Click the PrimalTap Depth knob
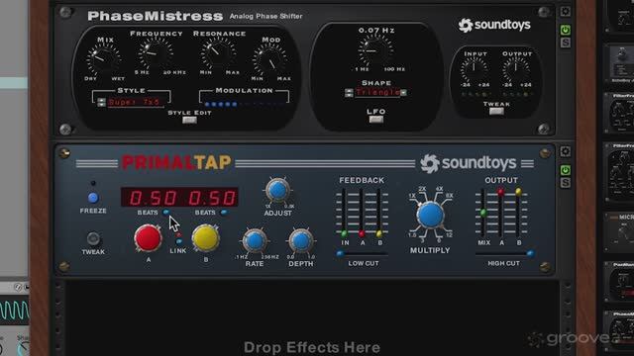634x356 pixels. coord(300,240)
